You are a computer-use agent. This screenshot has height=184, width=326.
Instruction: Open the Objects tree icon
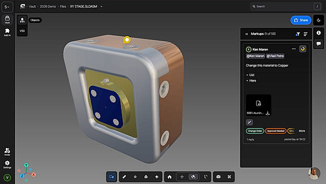coord(22,20)
